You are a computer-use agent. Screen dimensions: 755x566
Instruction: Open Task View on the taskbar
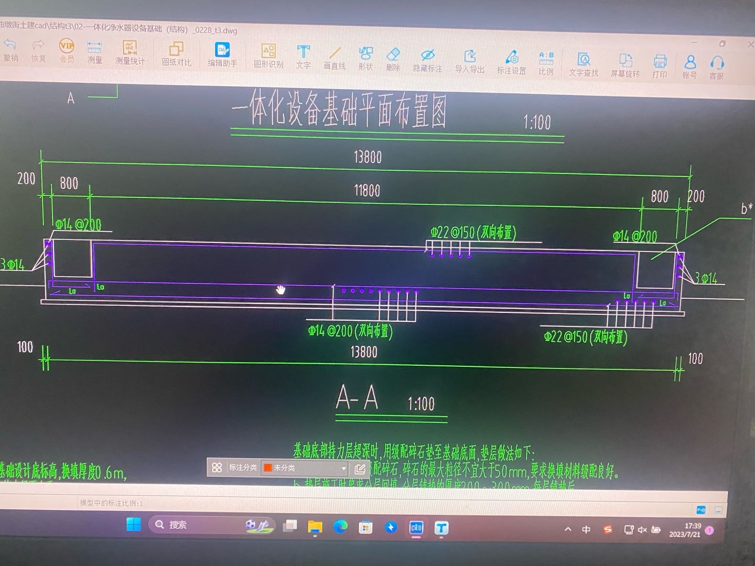click(x=290, y=526)
